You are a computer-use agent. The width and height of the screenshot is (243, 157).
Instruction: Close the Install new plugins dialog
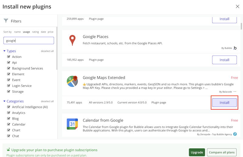pos(238,6)
